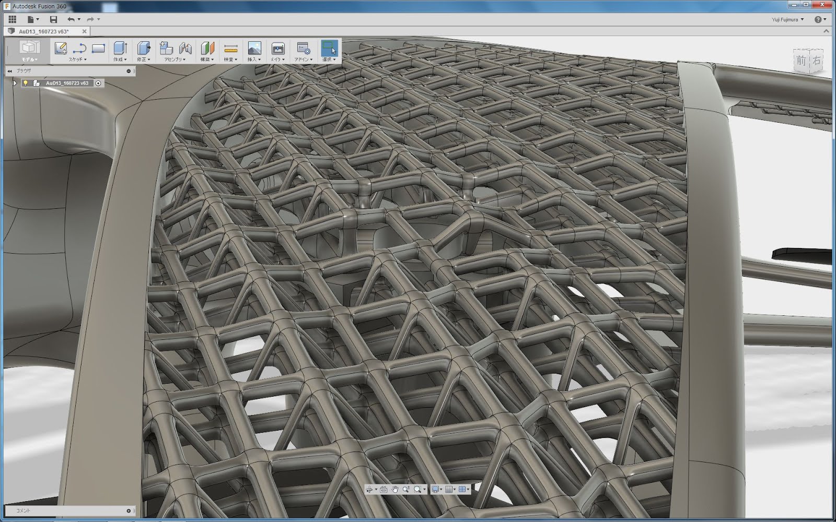Open the grid and snaps dropdown
836x522 pixels.
coord(450,490)
